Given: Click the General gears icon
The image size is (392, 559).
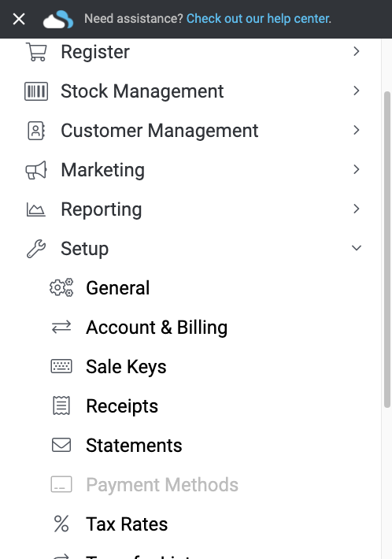Looking at the screenshot, I should tap(61, 287).
